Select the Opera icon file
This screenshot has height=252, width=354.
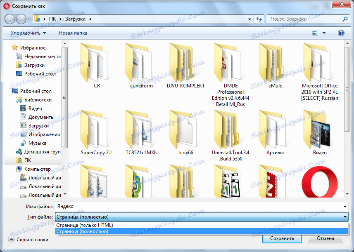tap(320, 181)
